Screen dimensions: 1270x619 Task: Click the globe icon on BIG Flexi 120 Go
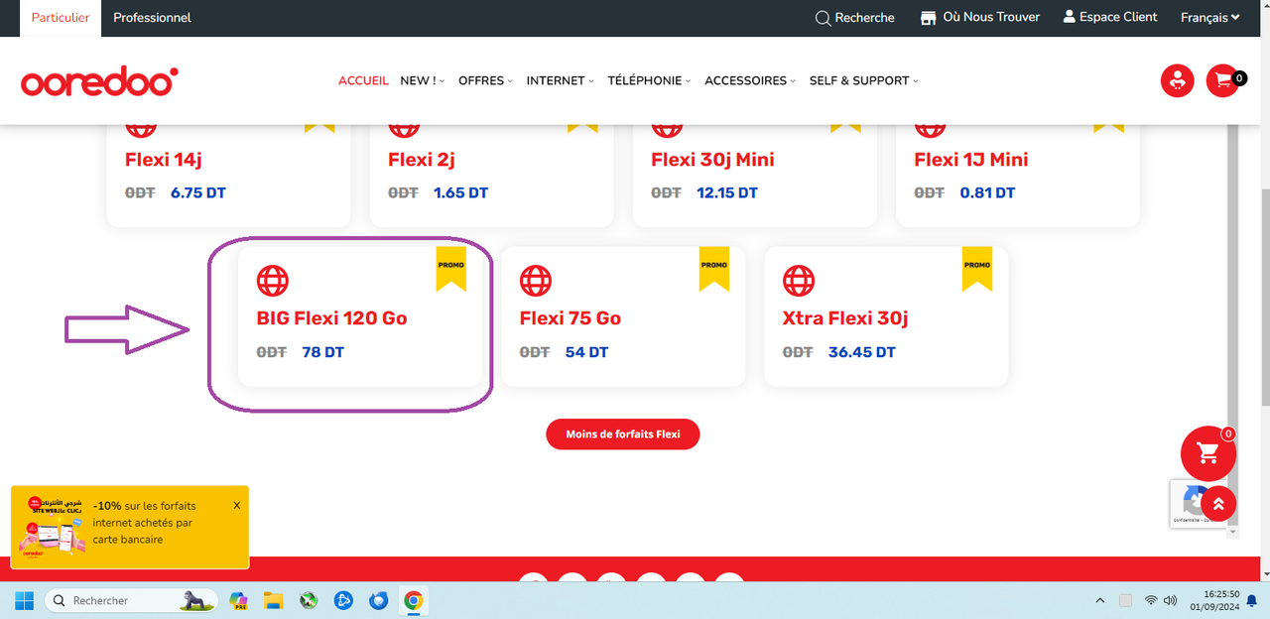[x=273, y=281]
